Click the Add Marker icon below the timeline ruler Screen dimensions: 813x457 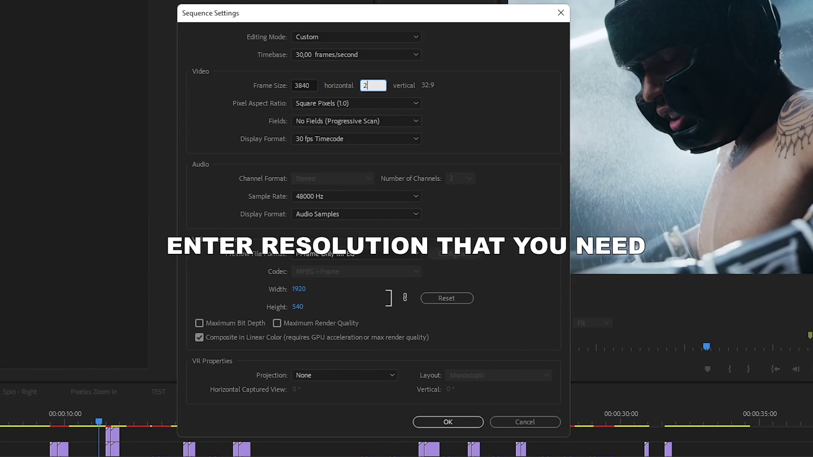[x=708, y=369]
